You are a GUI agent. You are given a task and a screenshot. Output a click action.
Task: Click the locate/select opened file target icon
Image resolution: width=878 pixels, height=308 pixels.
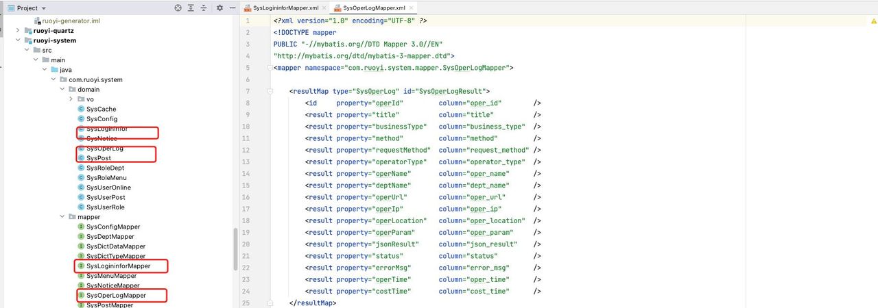(178, 8)
